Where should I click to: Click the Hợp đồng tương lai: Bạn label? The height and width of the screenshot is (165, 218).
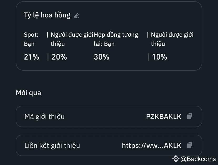pyautogui.click(x=116, y=39)
